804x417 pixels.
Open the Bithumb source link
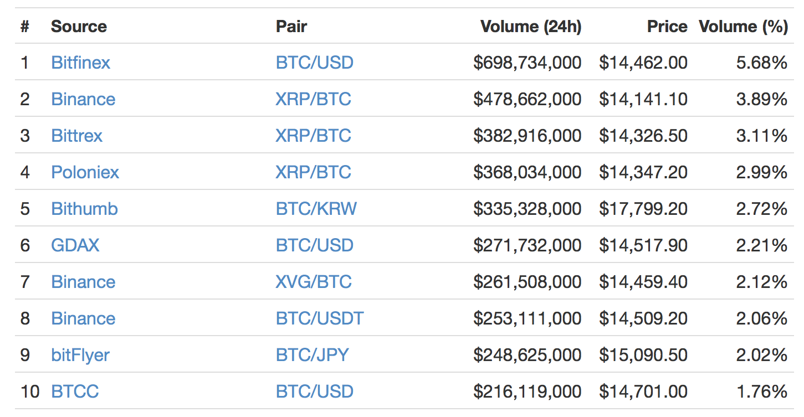(84, 209)
